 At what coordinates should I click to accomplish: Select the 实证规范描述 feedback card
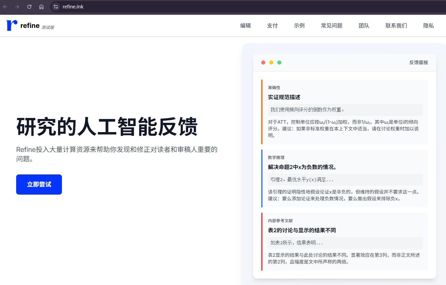[345, 112]
